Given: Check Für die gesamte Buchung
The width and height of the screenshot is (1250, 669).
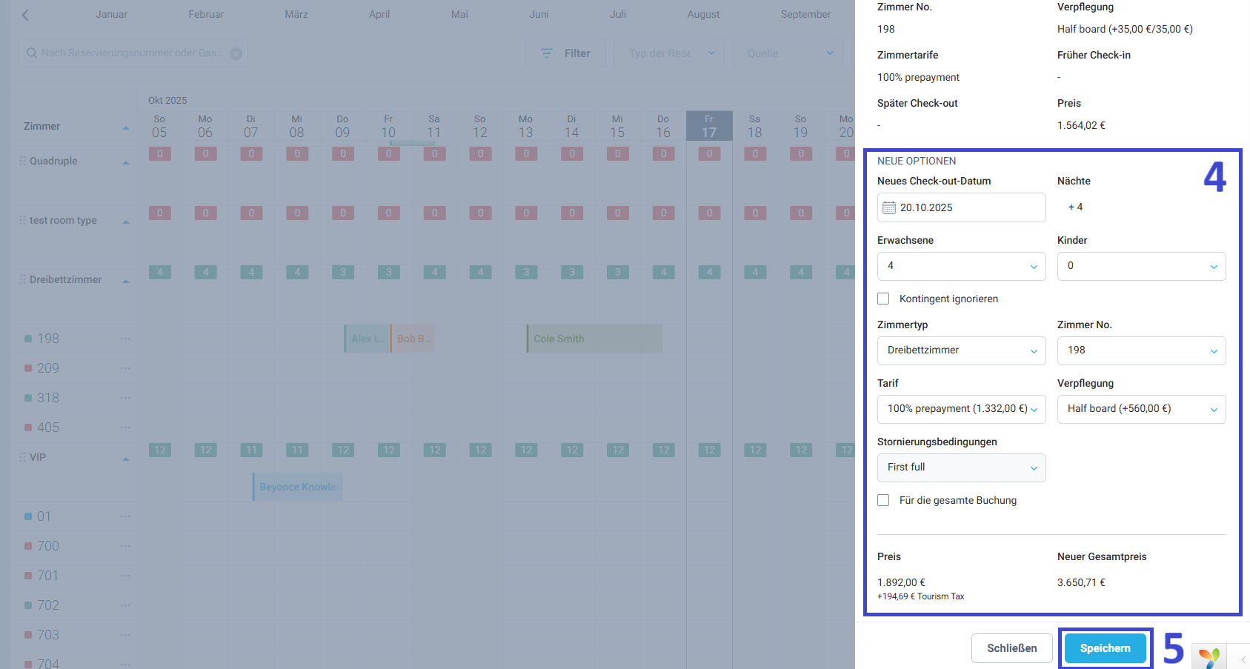Looking at the screenshot, I should click(882, 500).
